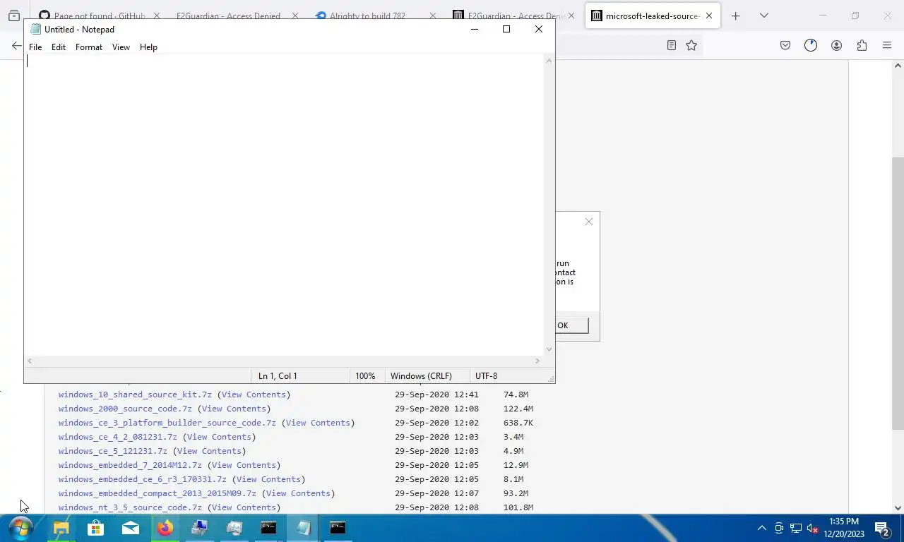The width and height of the screenshot is (904, 542).
Task: Open the View menu in Notepad
Action: (x=121, y=47)
